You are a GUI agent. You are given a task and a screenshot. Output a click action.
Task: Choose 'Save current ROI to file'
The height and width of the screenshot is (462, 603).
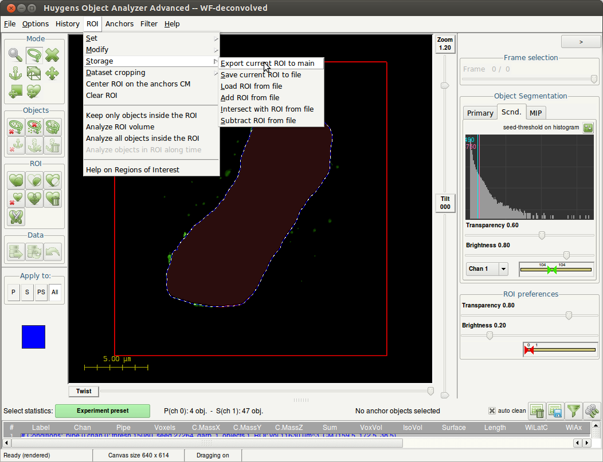coord(261,75)
